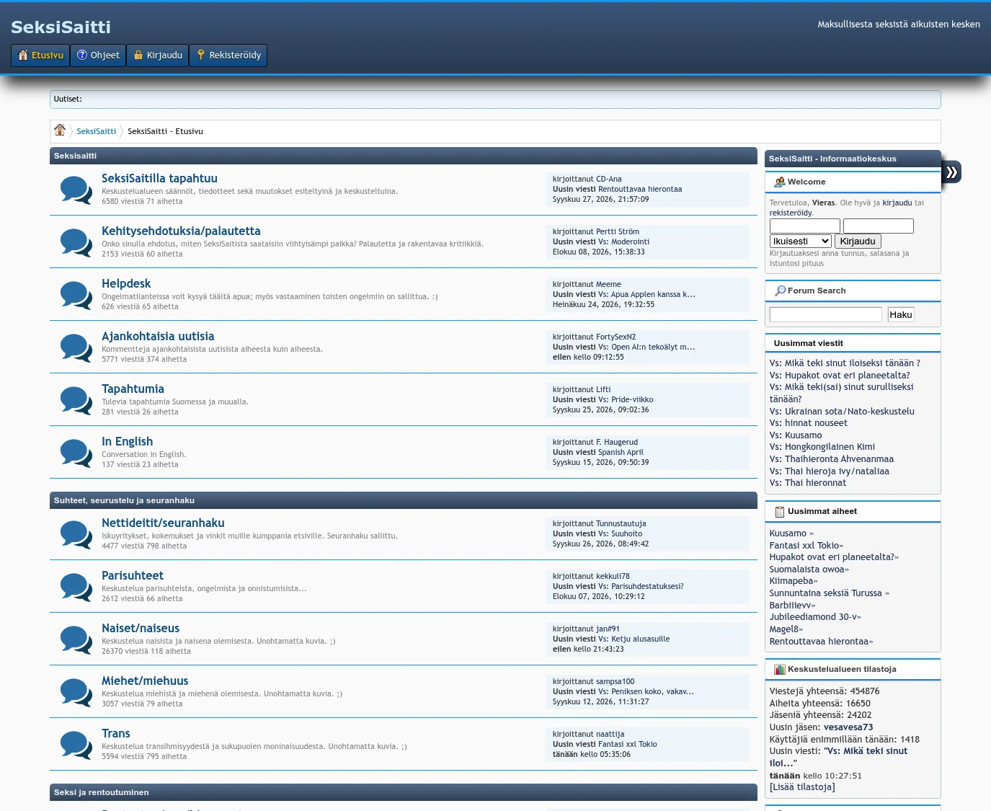Open the Ikuisesti session length dropdown
Viewport: 991px width, 811px height.
pyautogui.click(x=801, y=241)
